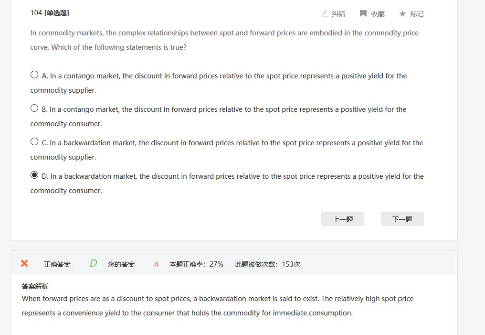This screenshot has height=335, width=485.
Task: Choose option C radio button
Action: (34, 141)
